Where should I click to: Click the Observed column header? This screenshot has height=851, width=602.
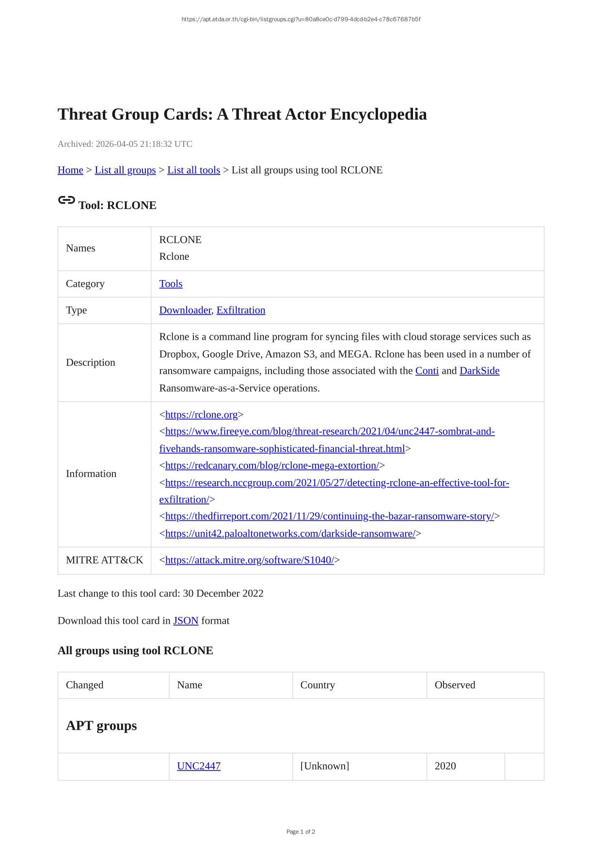coord(455,685)
